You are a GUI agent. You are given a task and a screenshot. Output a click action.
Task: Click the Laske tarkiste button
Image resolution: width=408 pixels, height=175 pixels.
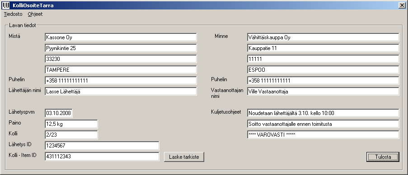point(184,157)
